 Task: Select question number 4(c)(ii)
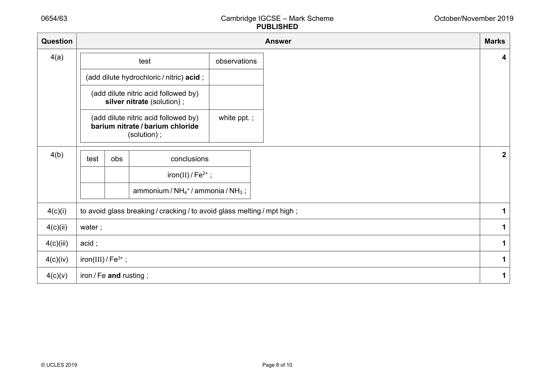point(57,227)
